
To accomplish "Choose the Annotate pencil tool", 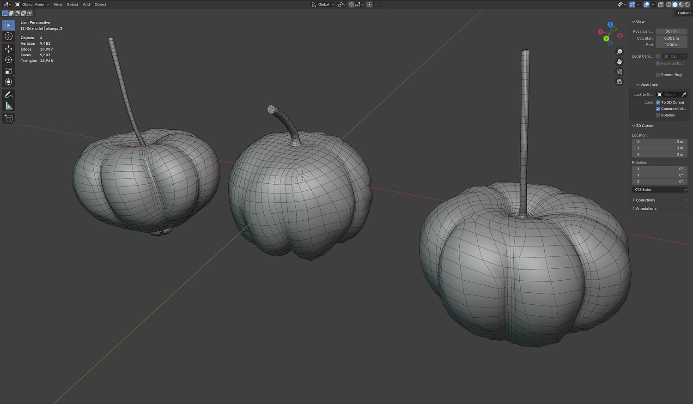I will point(9,95).
